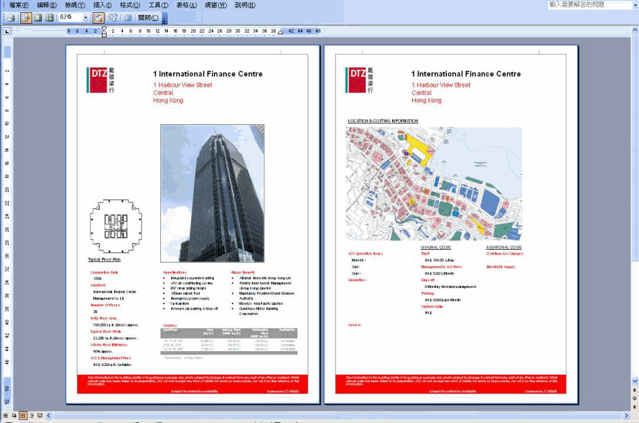Viewport: 639px width, 423px height.
Task: Click the Print icon in the preview toolbar
Action: tap(11, 18)
